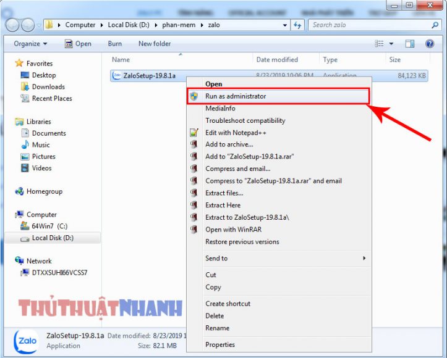The height and width of the screenshot is (358, 447).
Task: Expand the breadcrumb arrow after Computer
Action: 102,25
